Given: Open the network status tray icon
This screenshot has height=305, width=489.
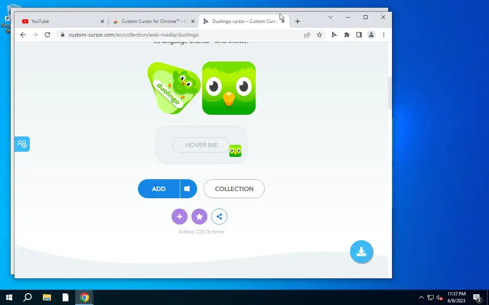Looking at the screenshot, I should (x=431, y=297).
